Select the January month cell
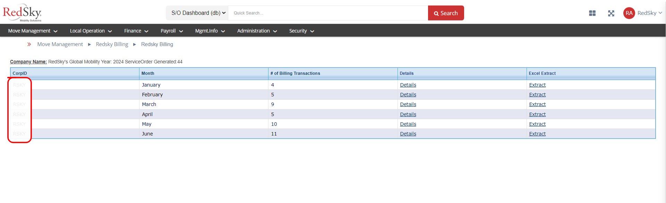 coord(204,85)
